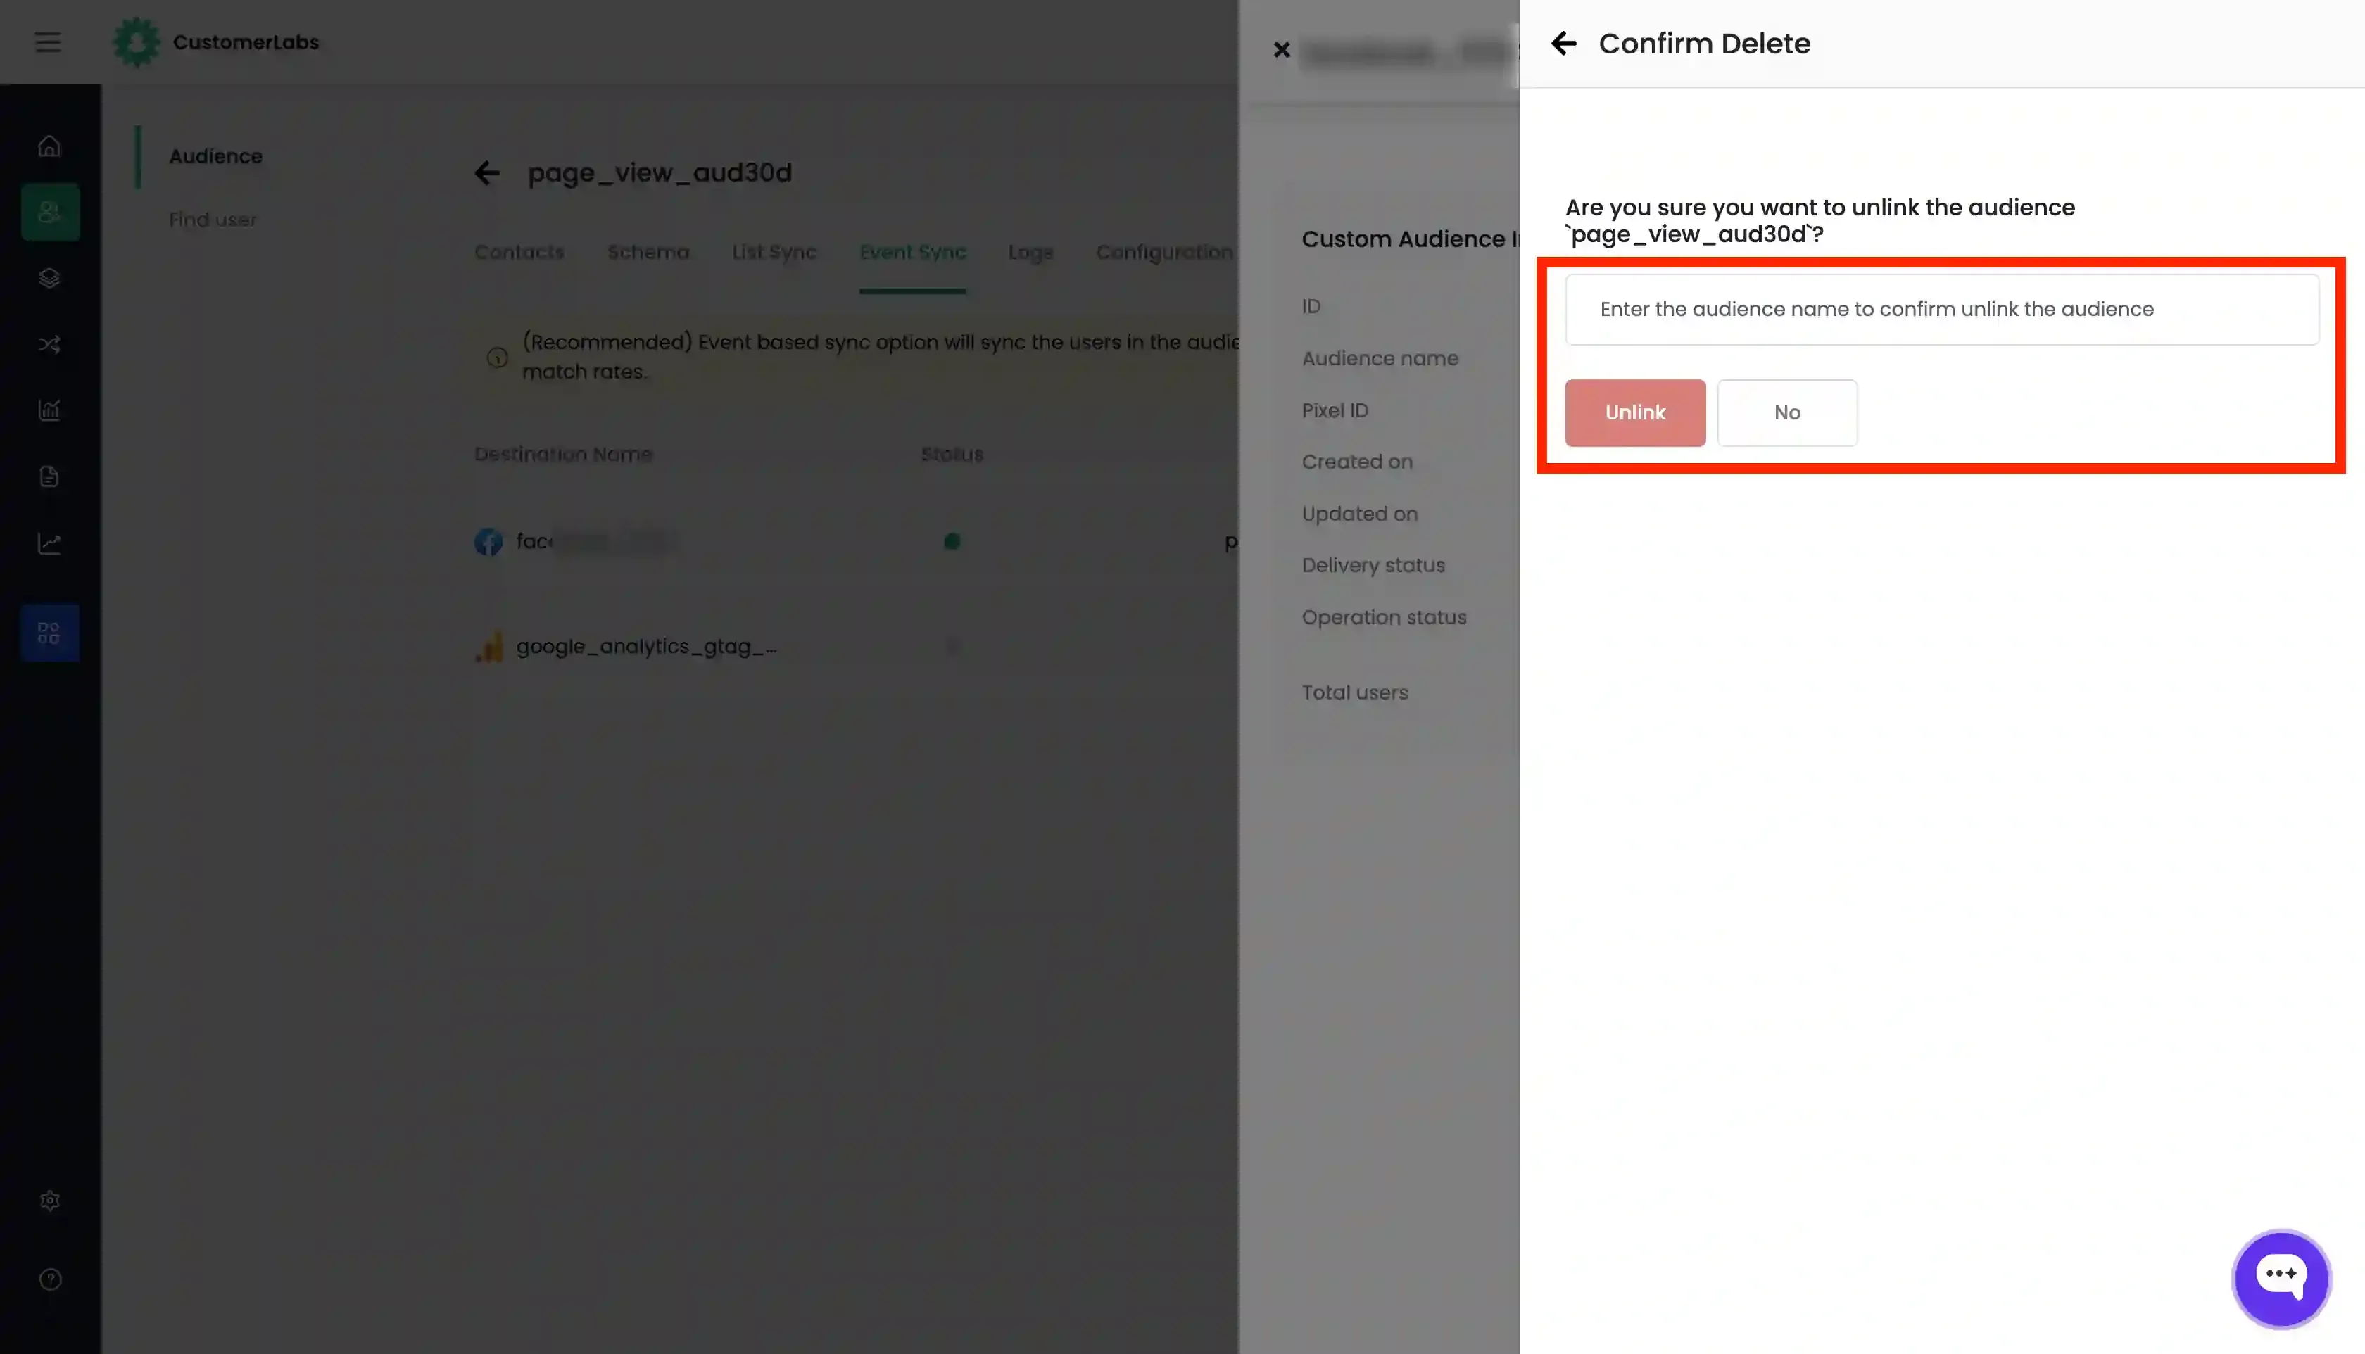Open the Home icon in sidebar
Screen dimensions: 2365x1354
(49, 146)
